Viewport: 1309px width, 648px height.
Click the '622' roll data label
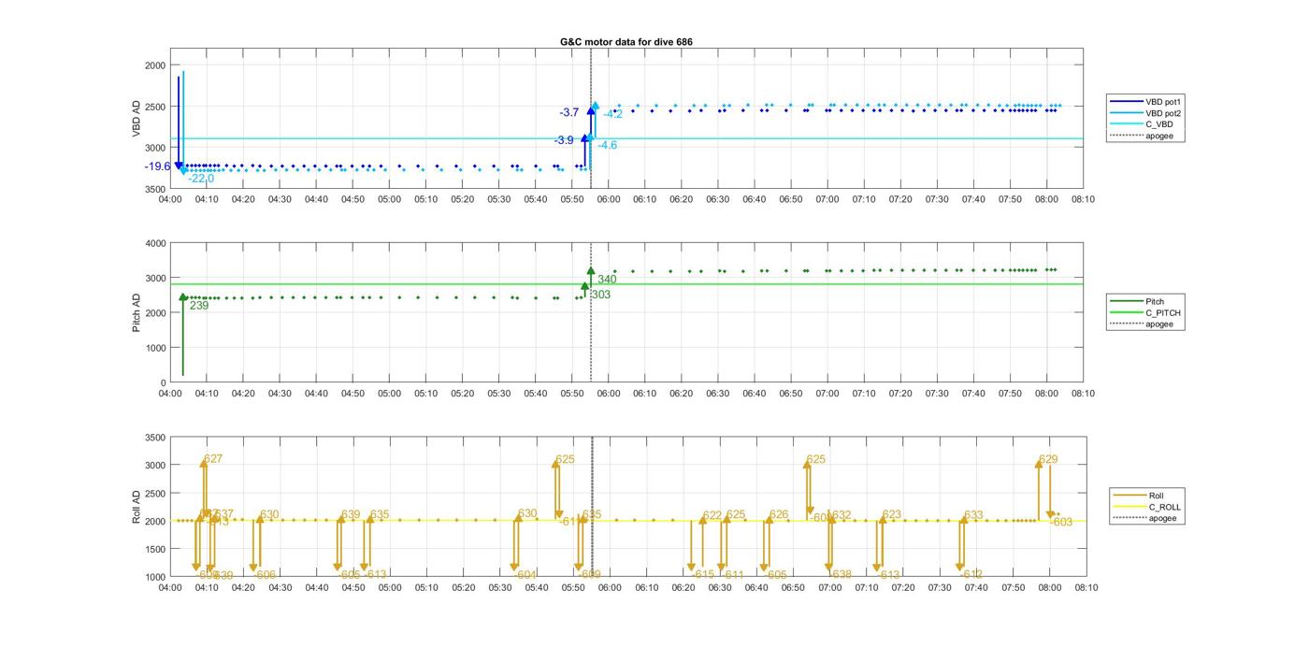pos(712,515)
